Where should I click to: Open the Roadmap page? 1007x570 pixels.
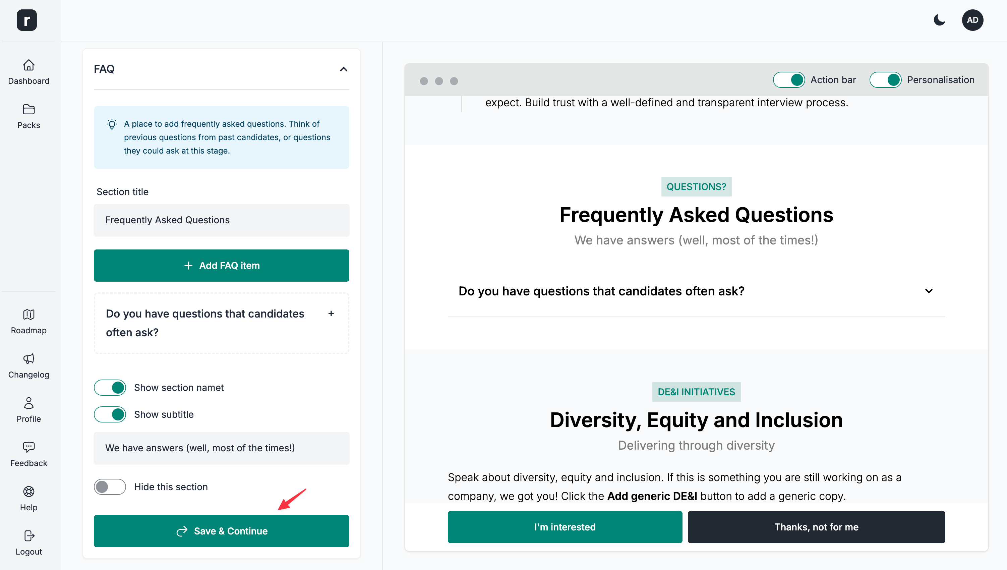click(x=28, y=322)
